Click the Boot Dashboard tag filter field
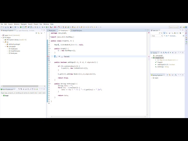The image size is (188, 141). (x=23, y=93)
